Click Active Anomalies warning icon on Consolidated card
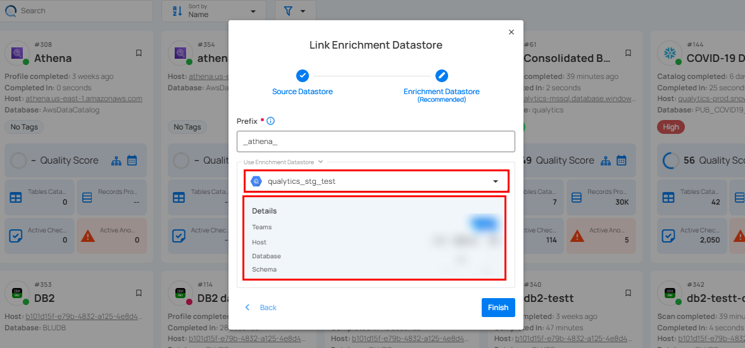This screenshot has height=348, width=745. [x=577, y=235]
